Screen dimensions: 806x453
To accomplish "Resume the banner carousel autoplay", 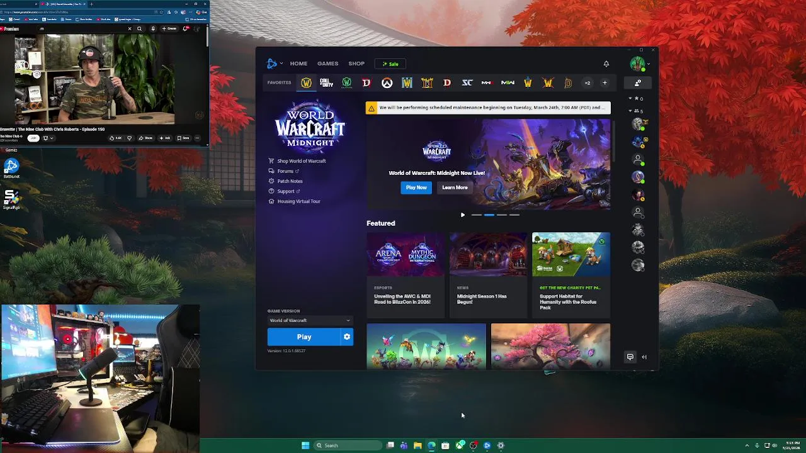I will pos(463,215).
